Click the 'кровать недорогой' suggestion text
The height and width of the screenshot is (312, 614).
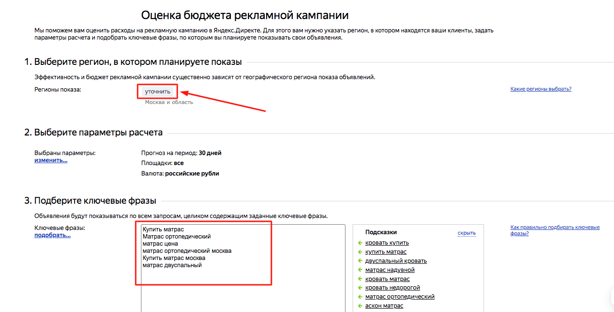click(392, 288)
